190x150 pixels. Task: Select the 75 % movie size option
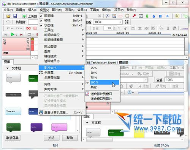tap(103, 77)
